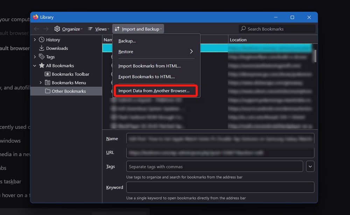Click the History clock icon

(41, 40)
